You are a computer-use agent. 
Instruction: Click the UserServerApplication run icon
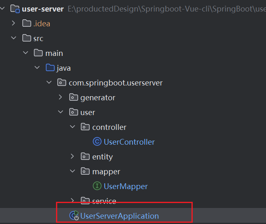point(74,216)
